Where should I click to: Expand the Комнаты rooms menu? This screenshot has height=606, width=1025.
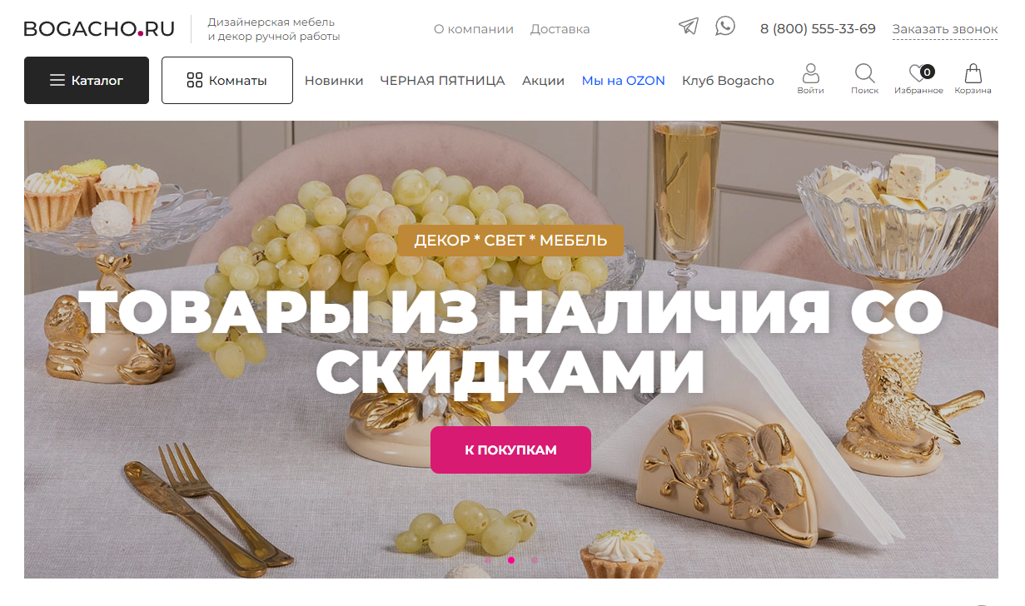(227, 80)
